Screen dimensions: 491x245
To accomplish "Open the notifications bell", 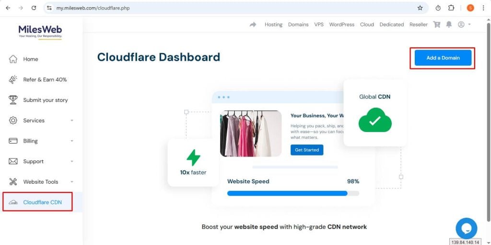I will 449,24.
